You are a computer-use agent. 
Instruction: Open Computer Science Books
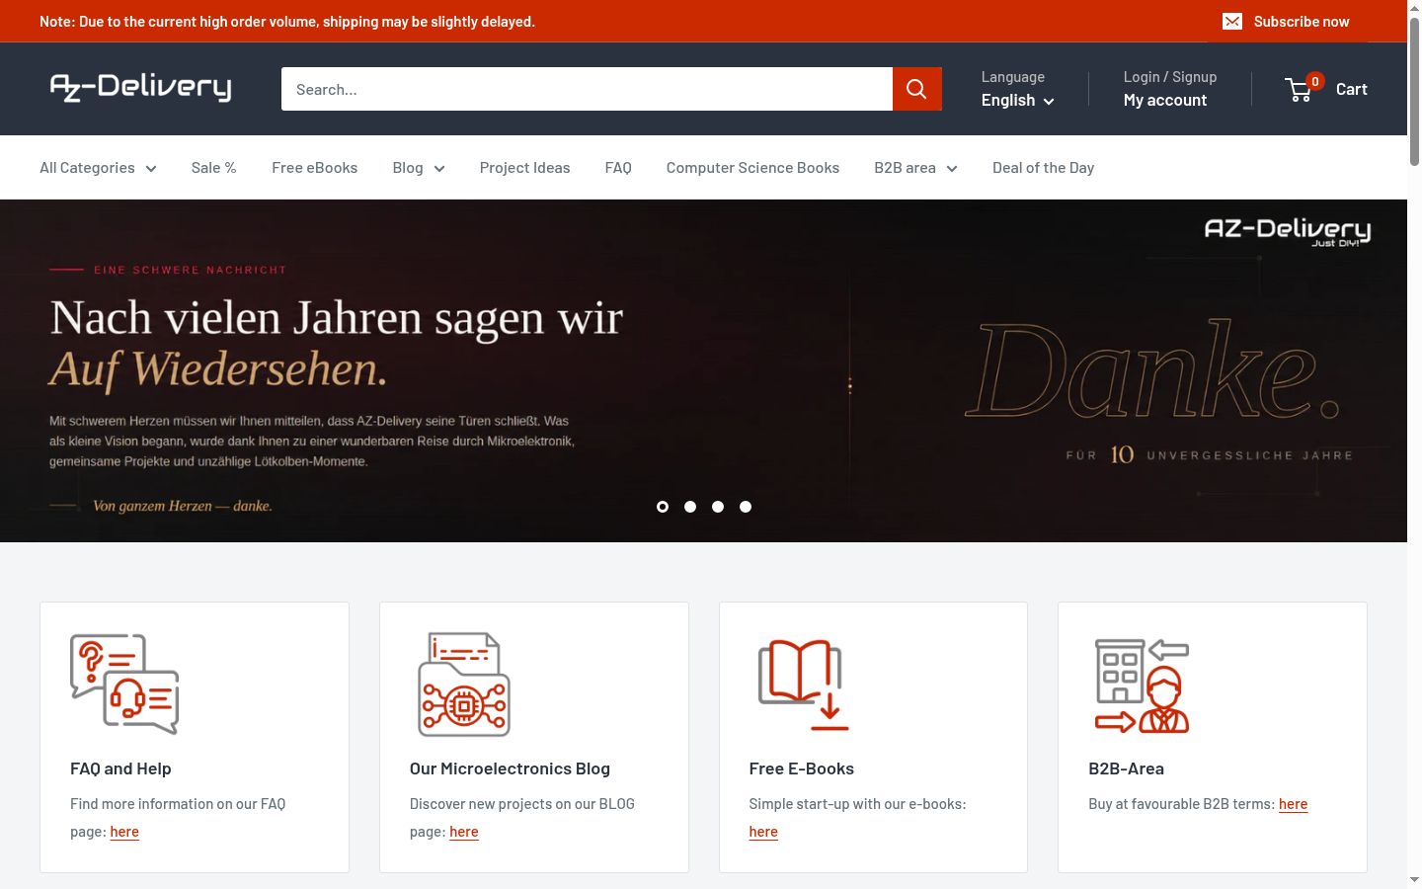[752, 168]
